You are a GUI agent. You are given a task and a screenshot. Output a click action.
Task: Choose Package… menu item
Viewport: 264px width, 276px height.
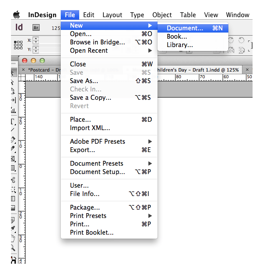click(x=109, y=207)
